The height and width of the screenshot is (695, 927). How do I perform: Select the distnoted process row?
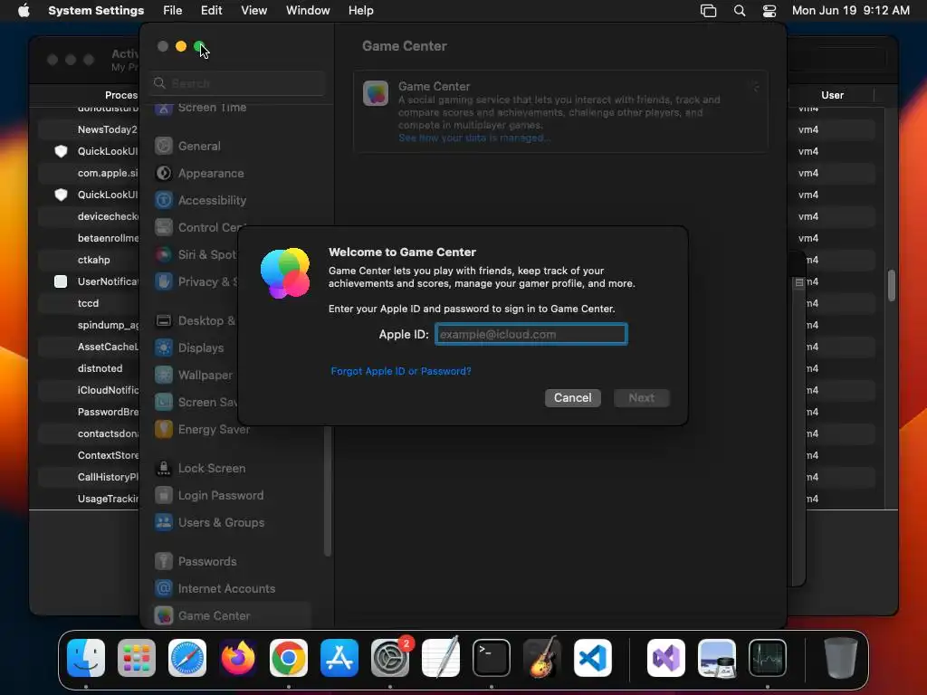click(100, 368)
